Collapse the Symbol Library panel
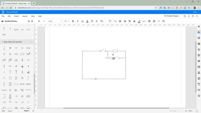 [x=32, y=21]
